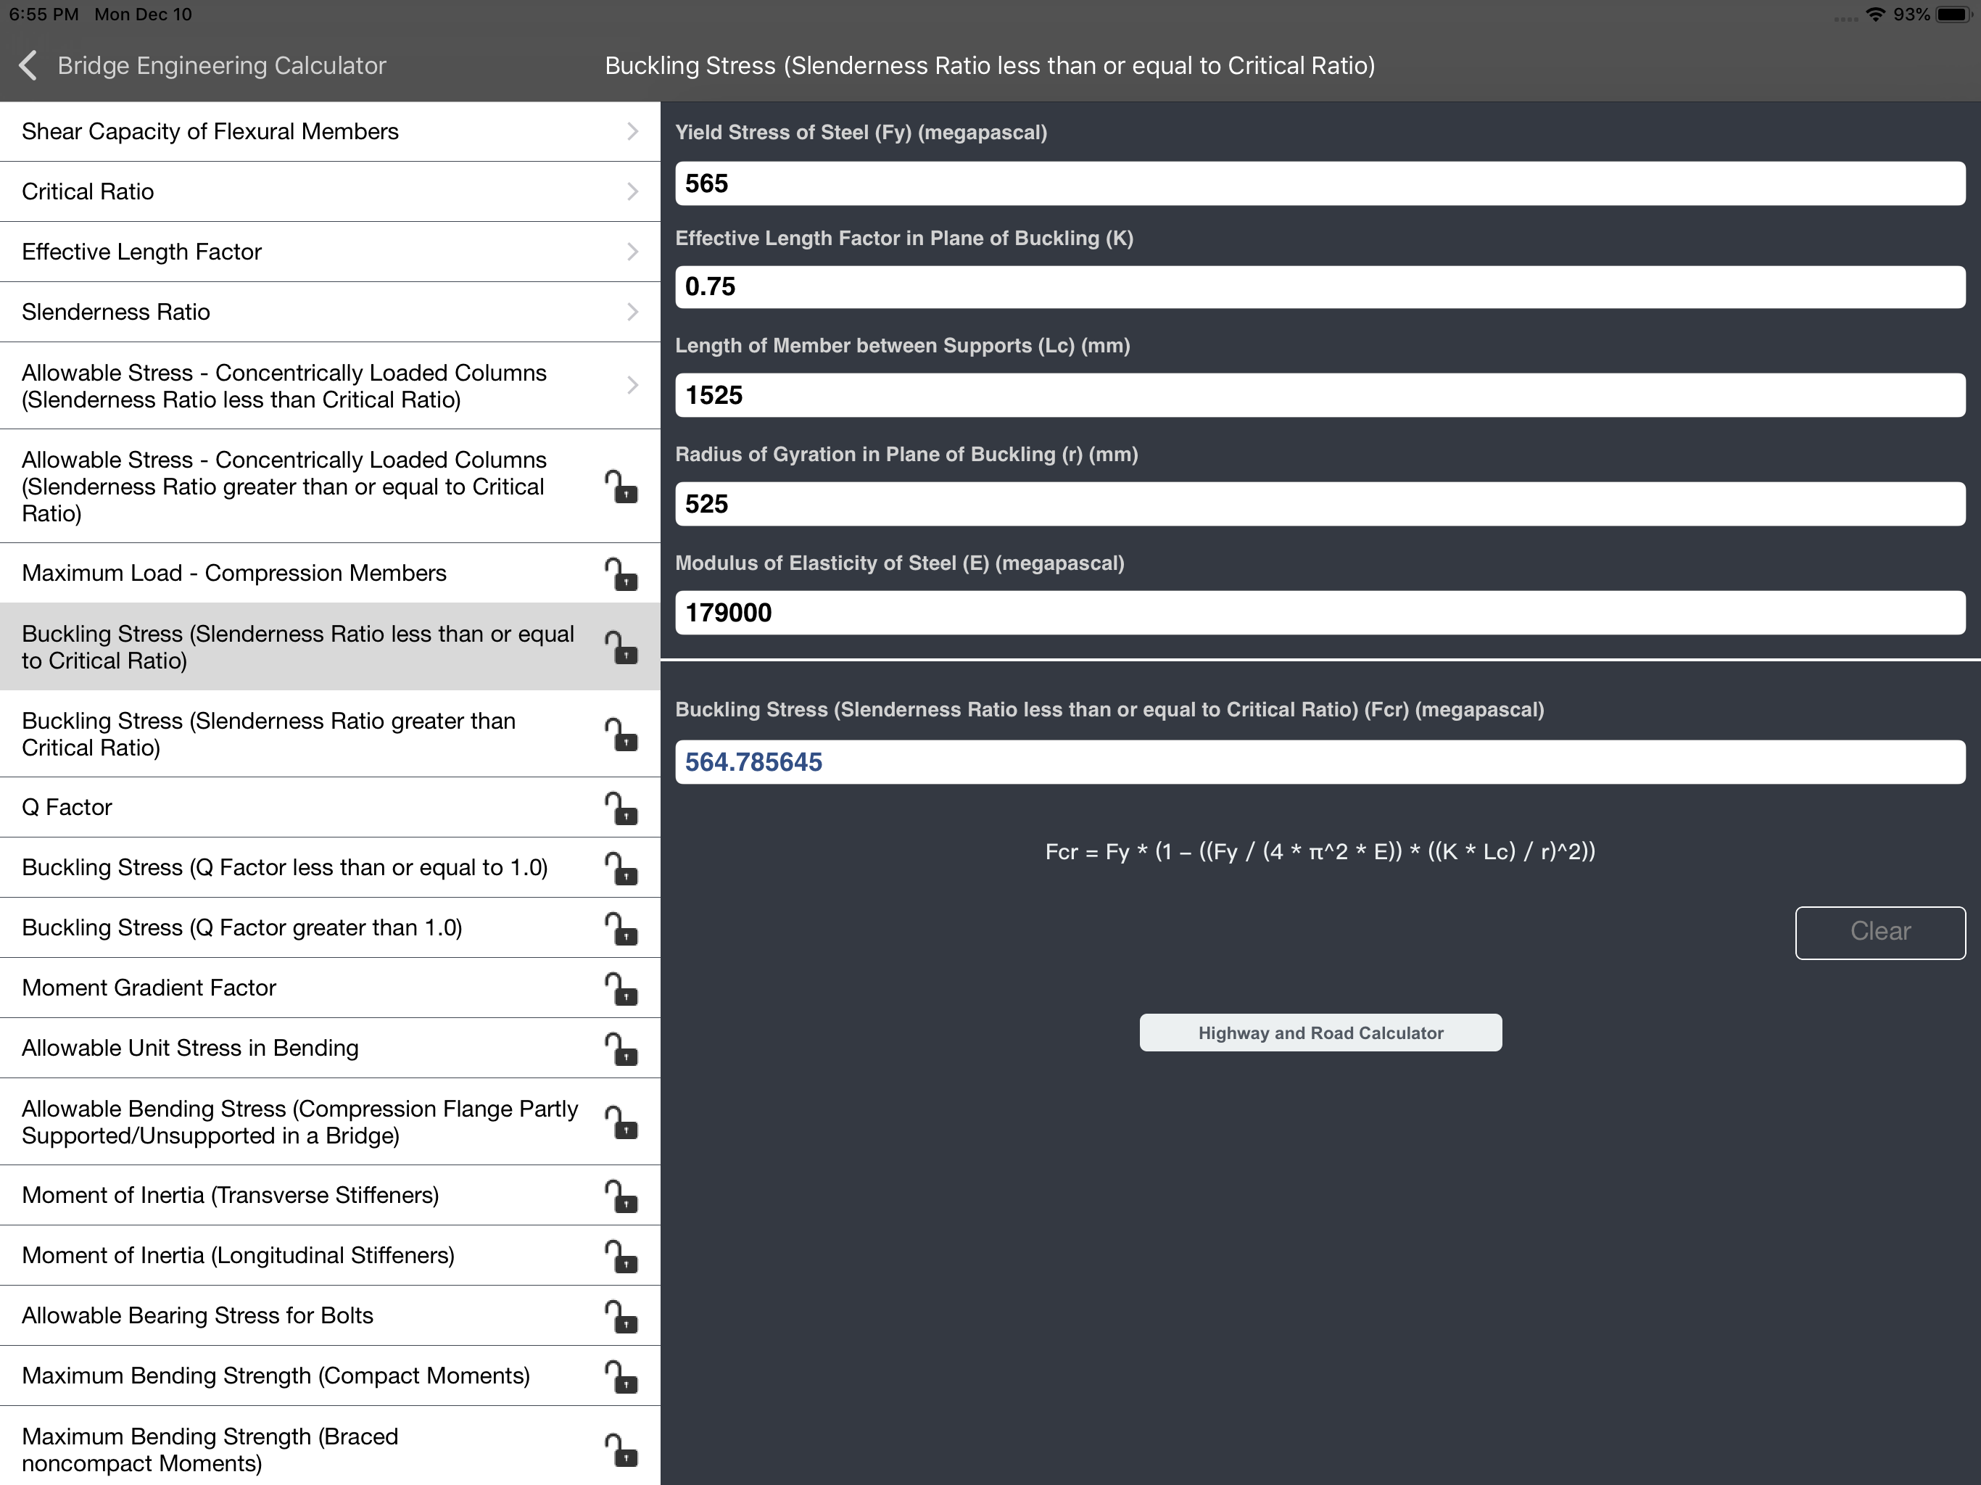
Task: Click unlock icon for Allowable Bearing Stress for Bolts
Action: tap(621, 1316)
